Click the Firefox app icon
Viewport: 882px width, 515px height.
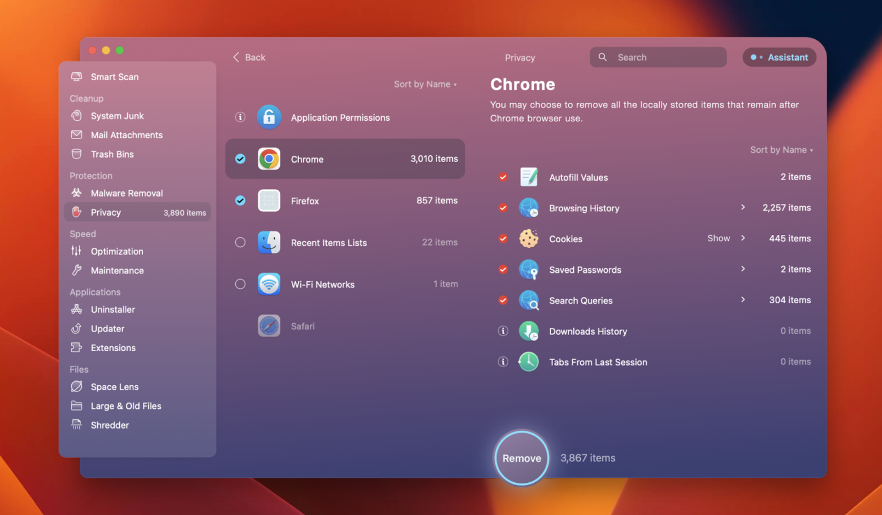click(269, 200)
